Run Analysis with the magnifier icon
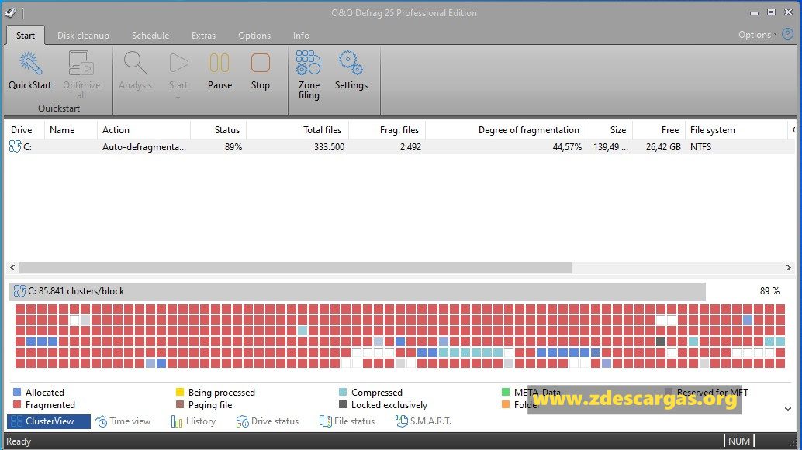The width and height of the screenshot is (802, 450). 135,64
